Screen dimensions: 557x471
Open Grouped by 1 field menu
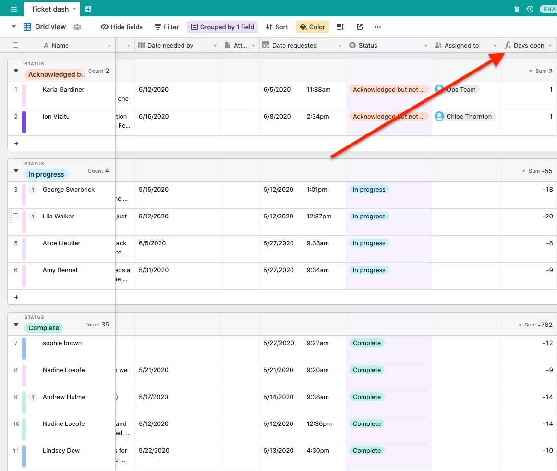click(x=222, y=27)
